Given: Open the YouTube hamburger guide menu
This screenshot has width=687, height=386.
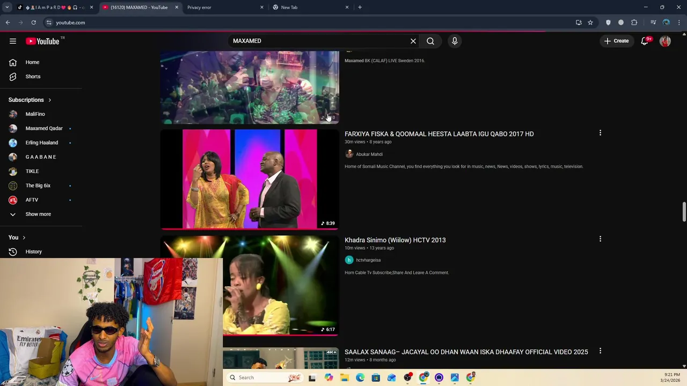Looking at the screenshot, I should pyautogui.click(x=13, y=41).
